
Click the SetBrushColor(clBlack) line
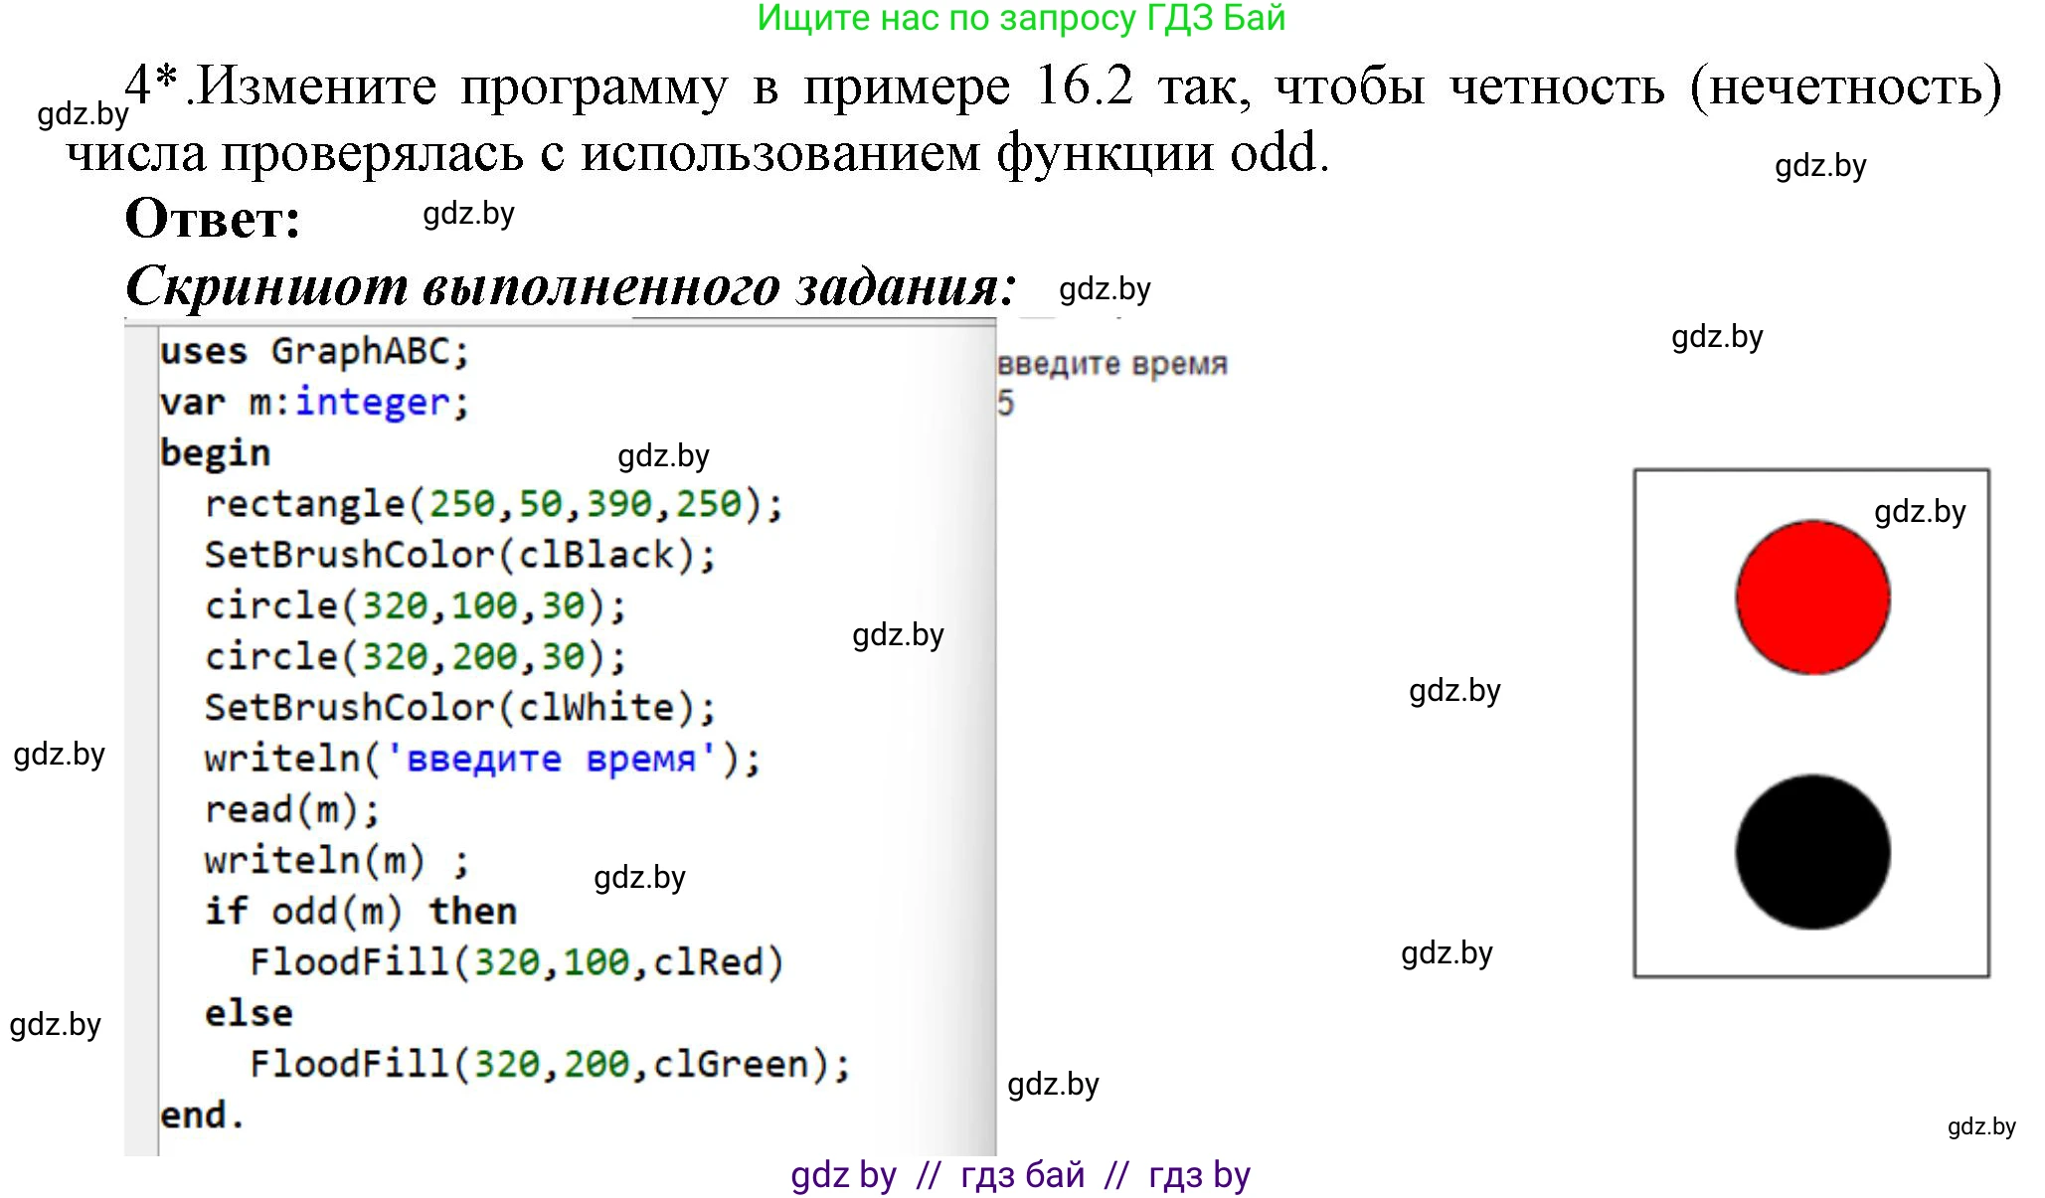click(459, 555)
